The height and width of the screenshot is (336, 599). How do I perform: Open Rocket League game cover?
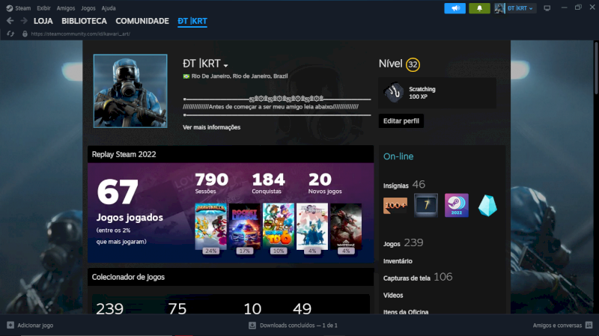[245, 227]
